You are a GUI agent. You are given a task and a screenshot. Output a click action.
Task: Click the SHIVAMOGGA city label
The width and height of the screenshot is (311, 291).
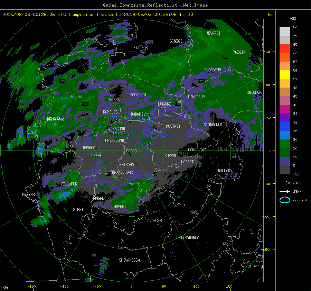(129, 260)
